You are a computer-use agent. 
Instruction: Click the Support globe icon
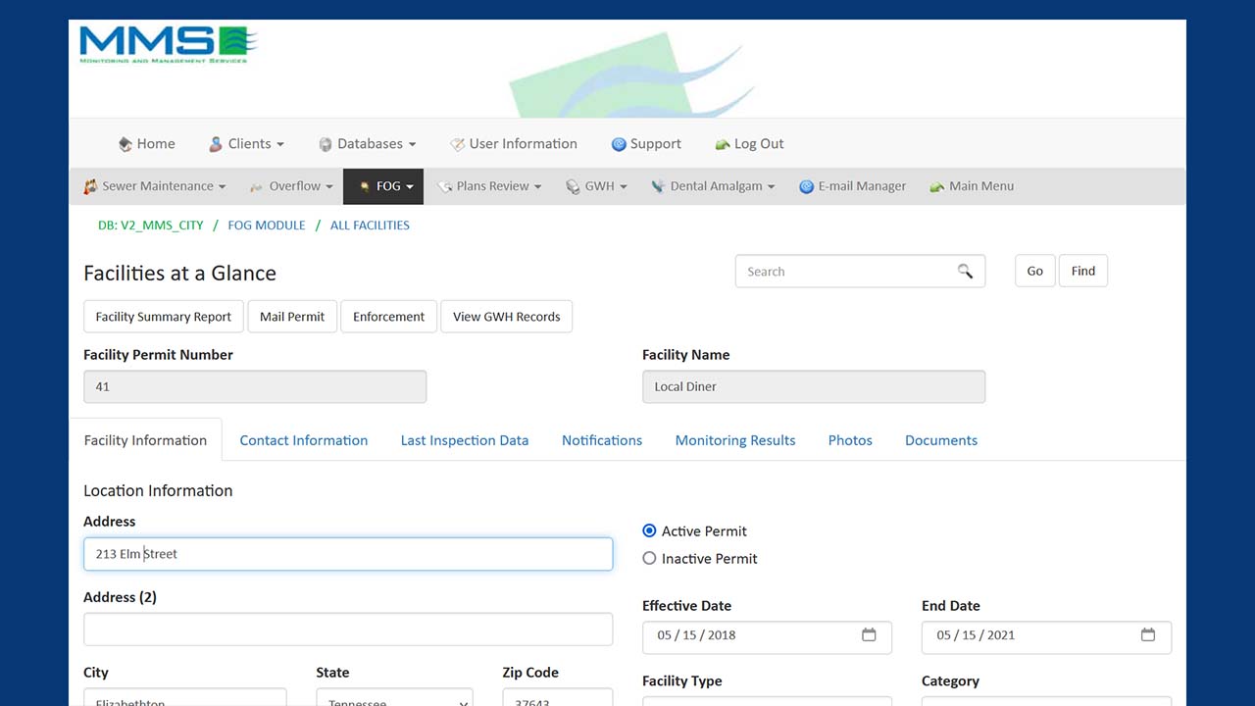[x=619, y=144]
